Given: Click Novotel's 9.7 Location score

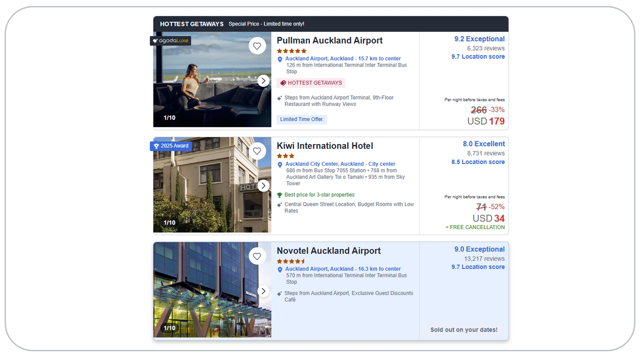Looking at the screenshot, I should (x=478, y=267).
